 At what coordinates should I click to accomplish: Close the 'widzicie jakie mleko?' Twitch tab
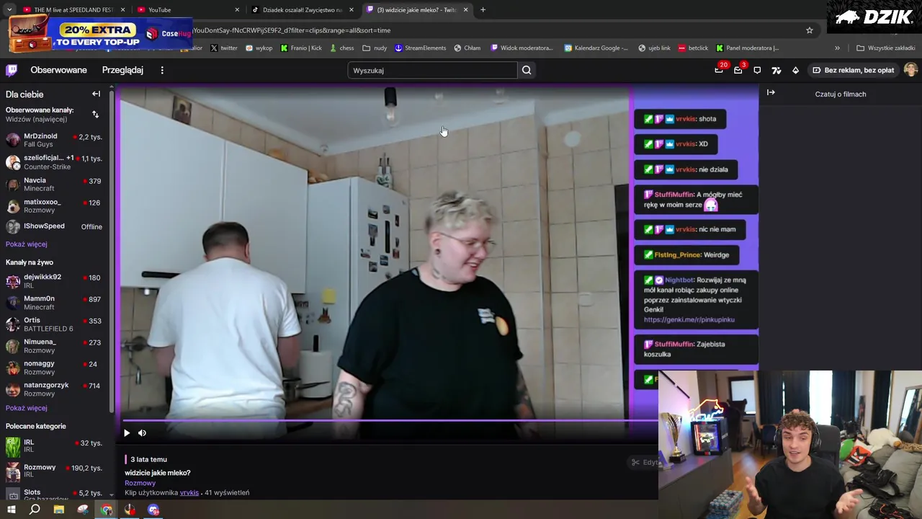click(465, 9)
